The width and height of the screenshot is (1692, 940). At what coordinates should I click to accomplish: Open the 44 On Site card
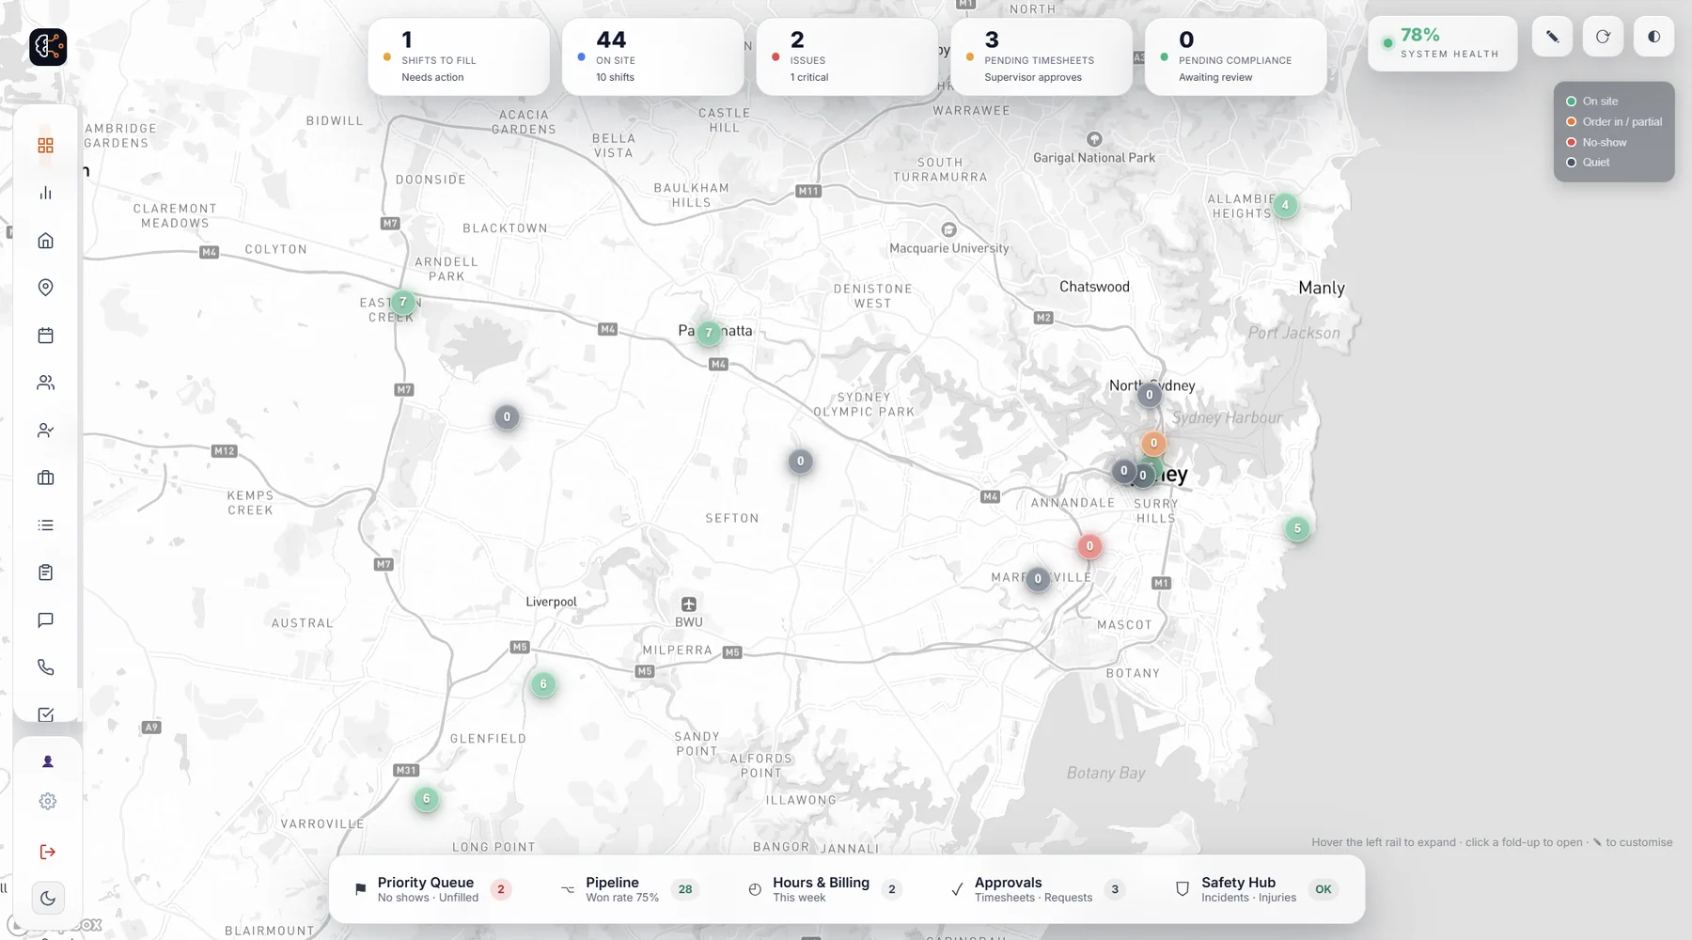coord(652,56)
